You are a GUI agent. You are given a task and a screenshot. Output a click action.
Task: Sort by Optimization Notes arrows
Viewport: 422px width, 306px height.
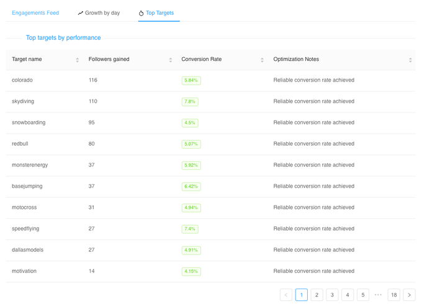pyautogui.click(x=410, y=60)
